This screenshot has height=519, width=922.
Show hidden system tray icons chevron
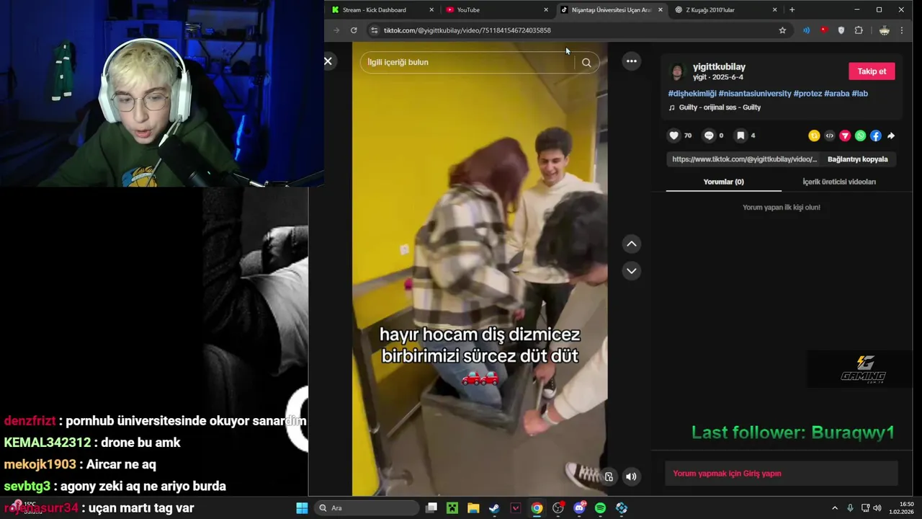tap(835, 508)
